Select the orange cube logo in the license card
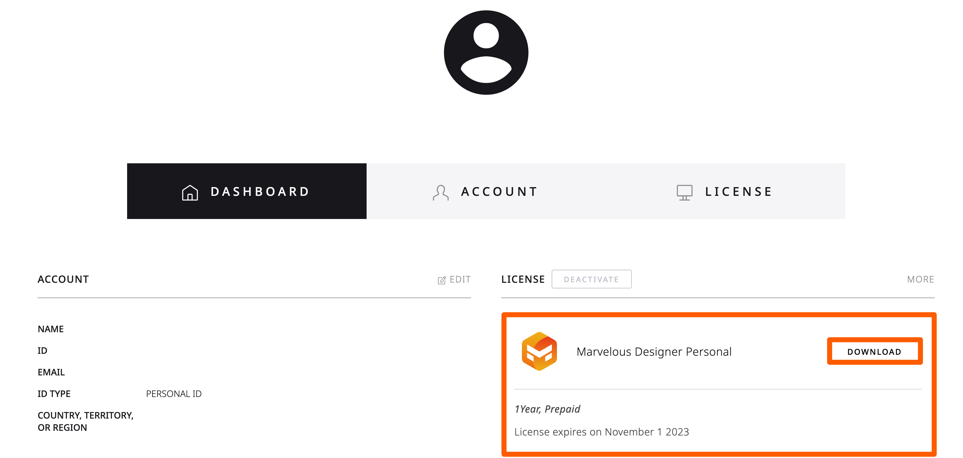963x458 pixels. point(539,351)
